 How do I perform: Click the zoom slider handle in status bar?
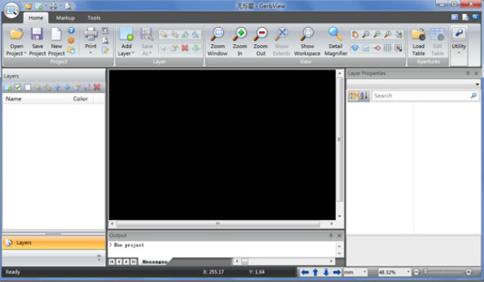point(425,272)
